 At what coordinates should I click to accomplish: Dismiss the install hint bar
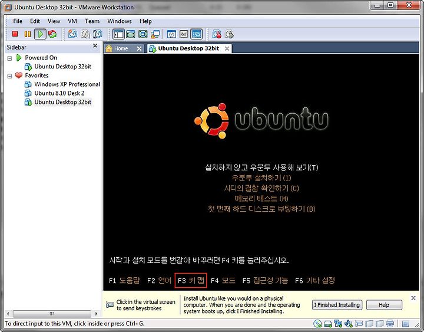(413, 298)
